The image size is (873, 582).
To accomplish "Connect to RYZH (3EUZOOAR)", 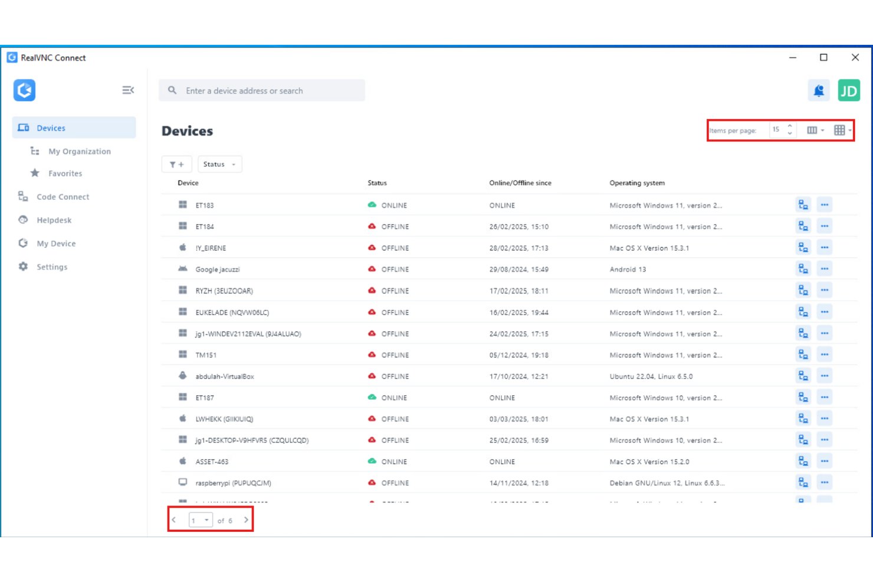I will 803,290.
